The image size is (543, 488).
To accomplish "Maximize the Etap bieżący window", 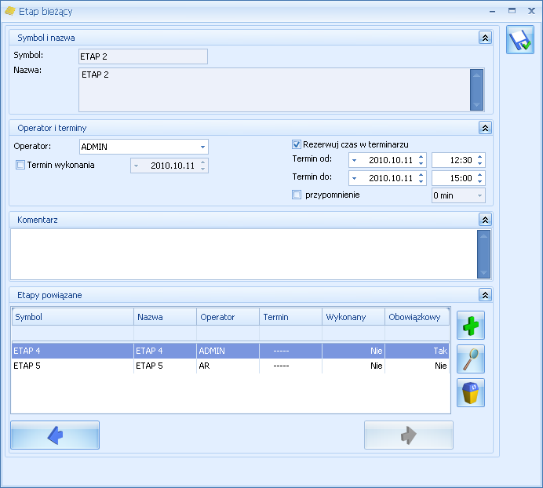I will 512,11.
